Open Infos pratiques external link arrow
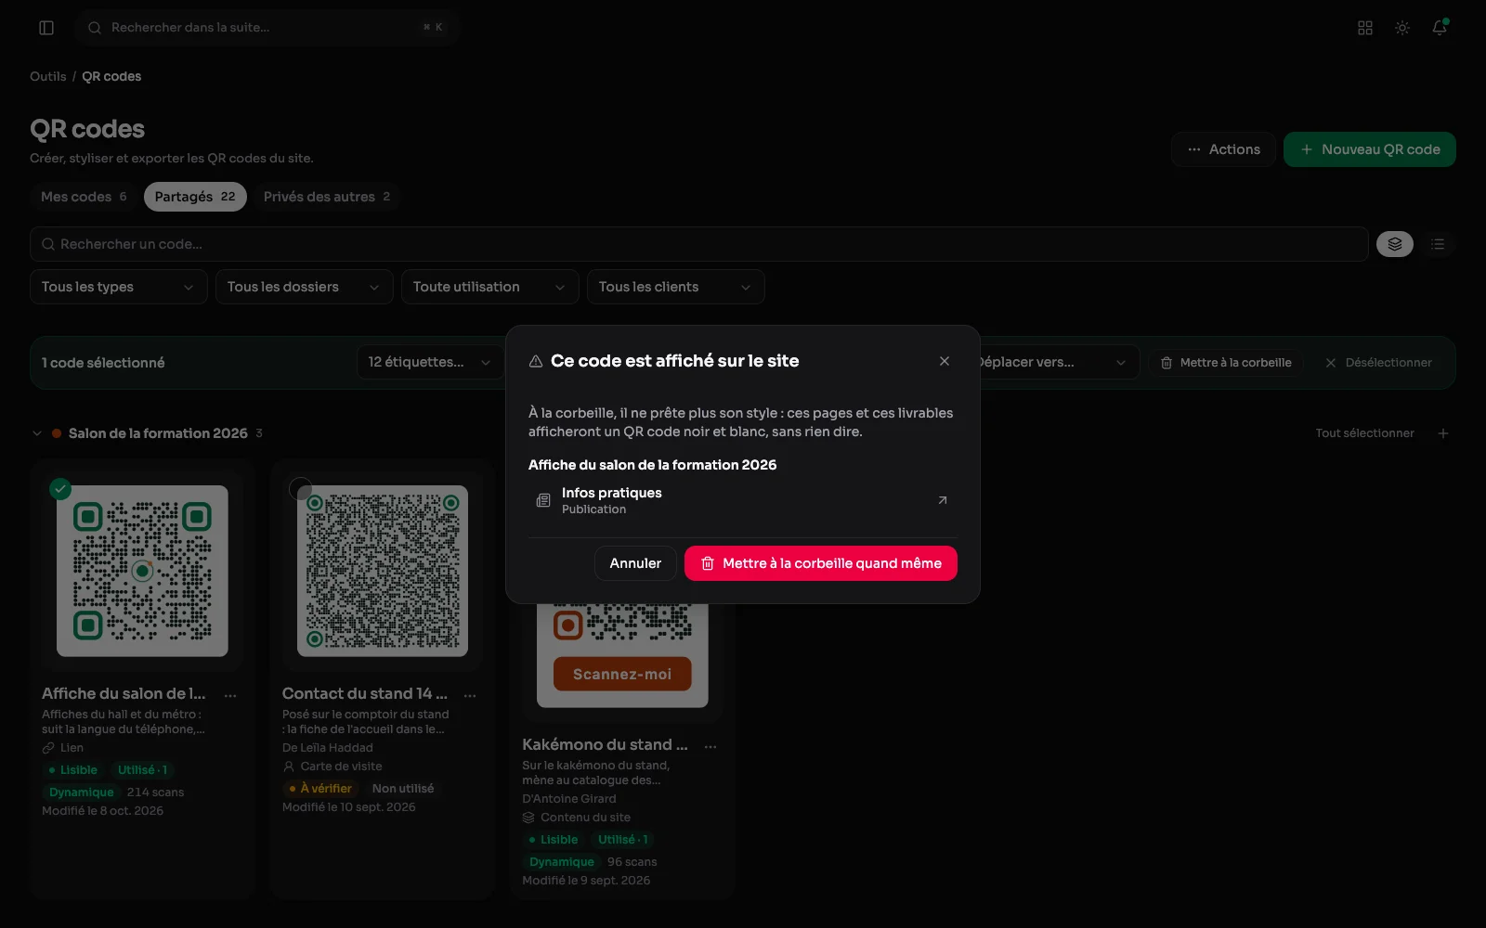 943,500
